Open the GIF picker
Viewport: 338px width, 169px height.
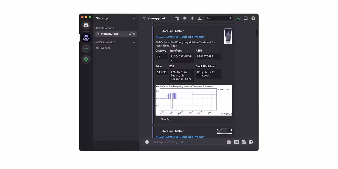pyautogui.click(x=236, y=142)
